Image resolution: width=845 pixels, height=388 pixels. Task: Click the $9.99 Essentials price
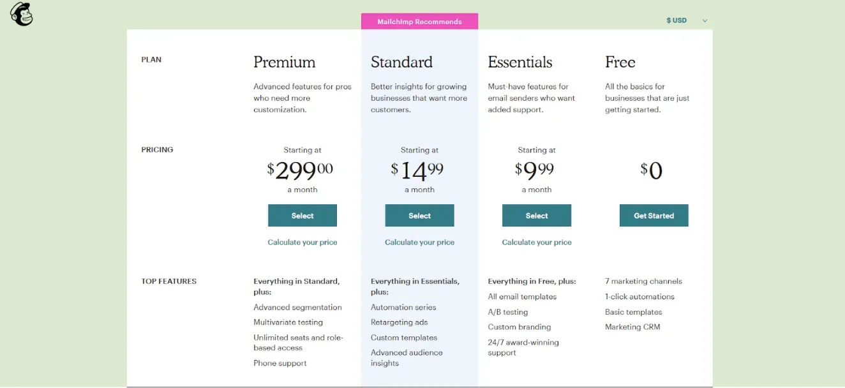point(535,170)
